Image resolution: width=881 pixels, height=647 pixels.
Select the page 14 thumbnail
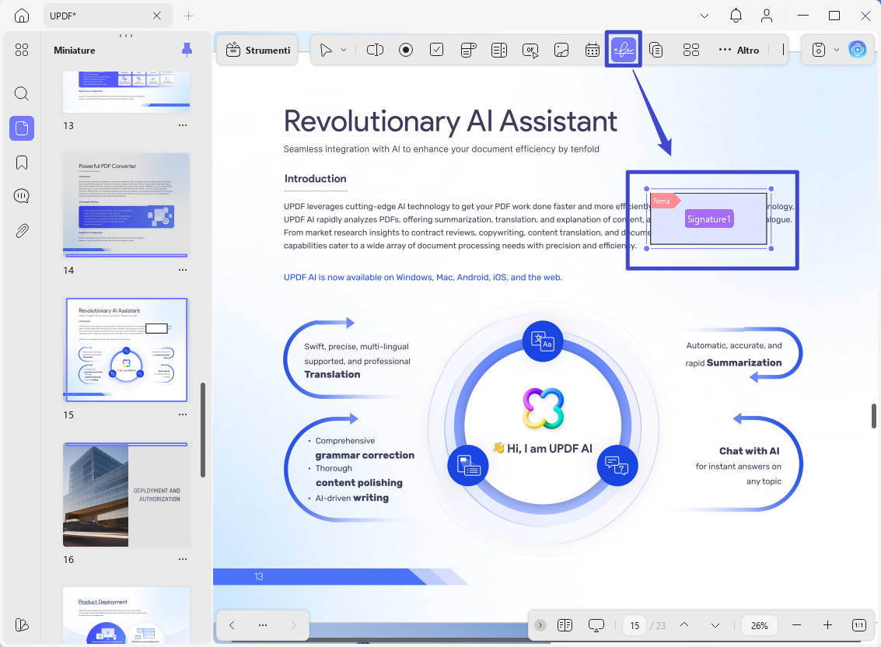[127, 205]
